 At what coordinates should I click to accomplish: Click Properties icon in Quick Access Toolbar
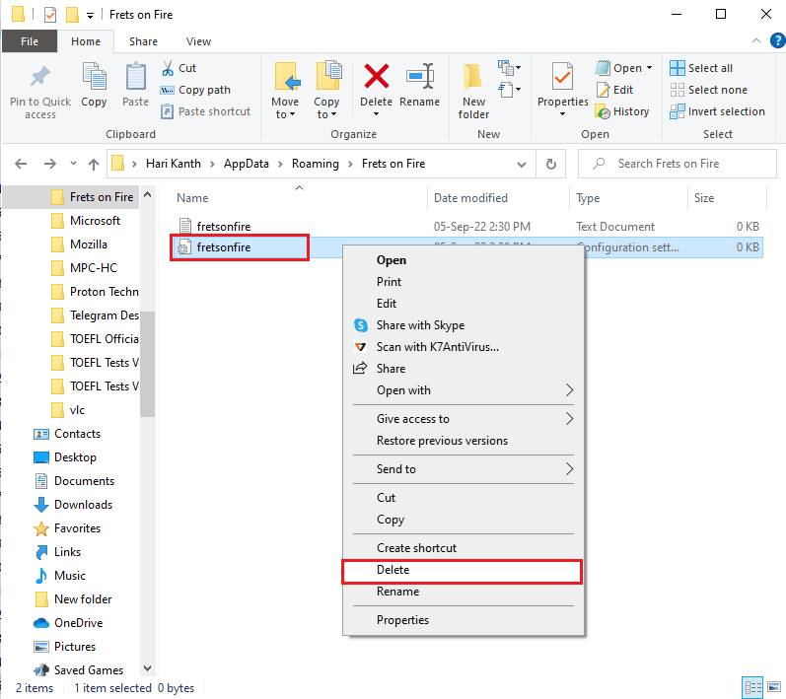pos(50,15)
